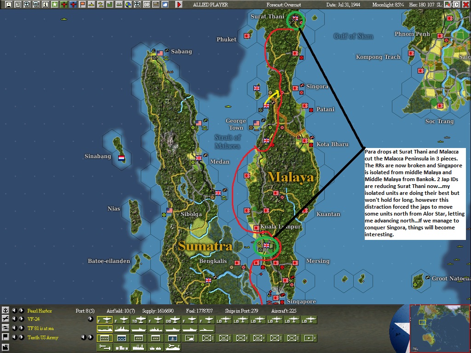
Task: Click the Japanese flag at Kompong Trach
Action: (411, 53)
